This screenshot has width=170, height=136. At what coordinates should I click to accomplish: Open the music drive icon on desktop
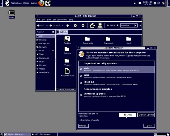[12, 13]
